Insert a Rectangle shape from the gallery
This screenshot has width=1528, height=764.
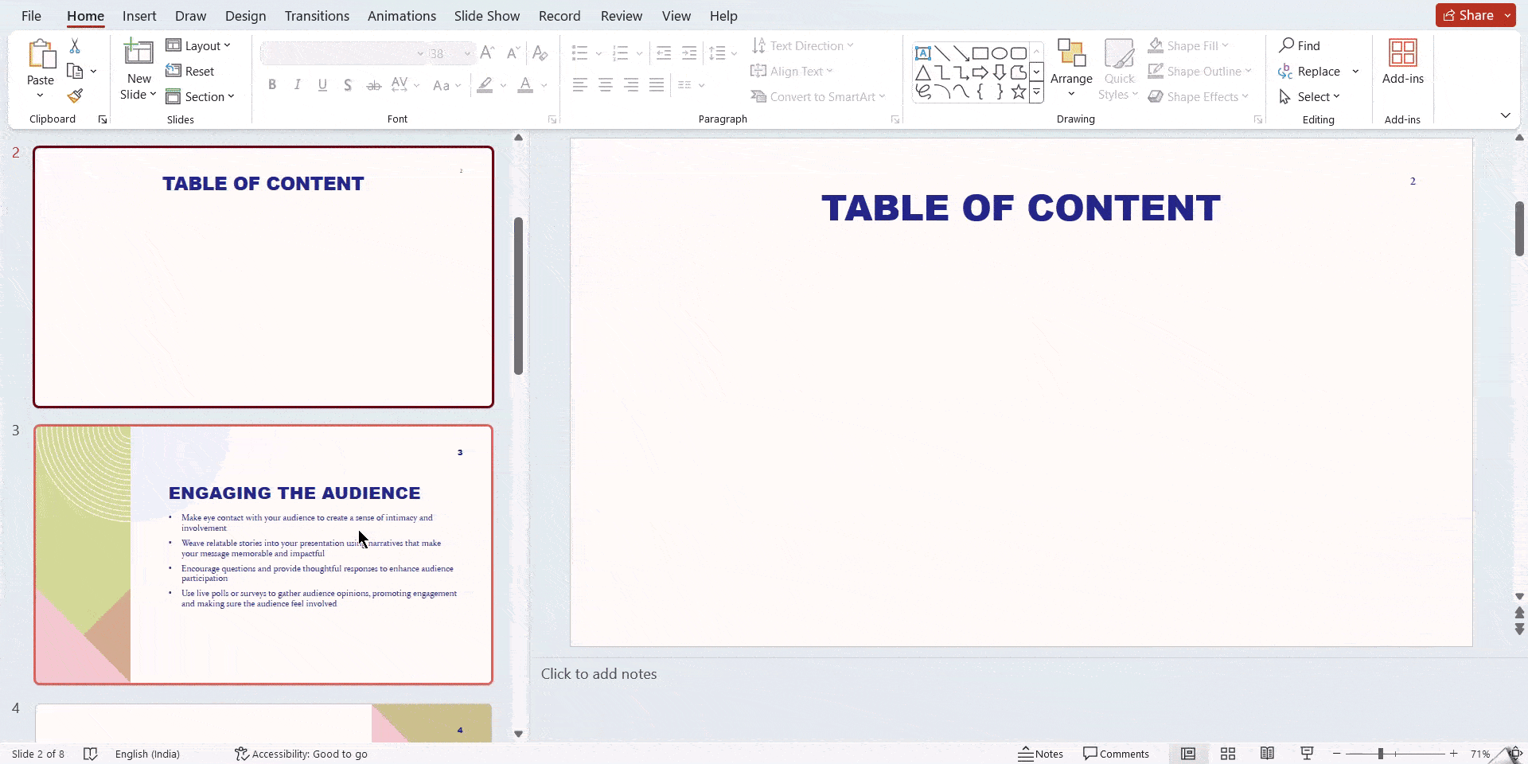(x=981, y=53)
